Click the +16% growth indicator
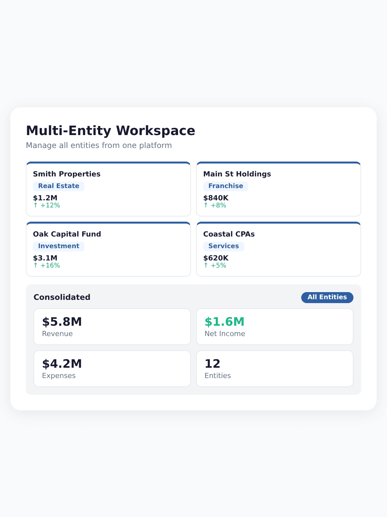Image resolution: width=387 pixels, height=517 pixels. 47,266
